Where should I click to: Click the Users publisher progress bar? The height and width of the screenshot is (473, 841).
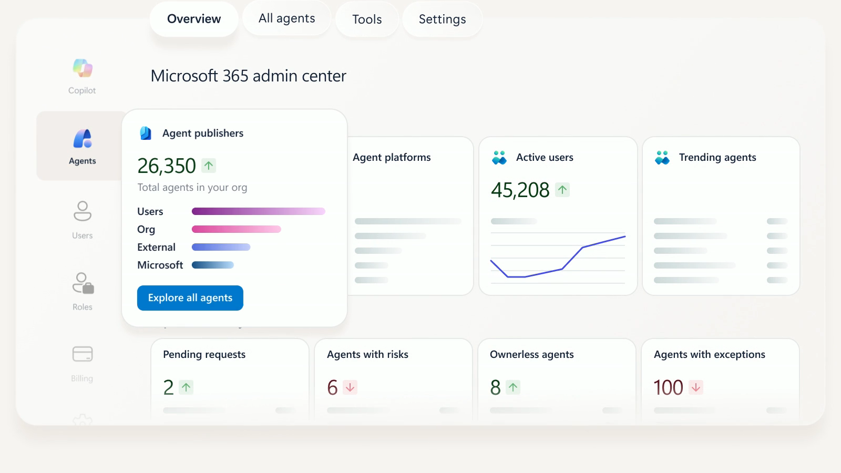click(x=259, y=211)
